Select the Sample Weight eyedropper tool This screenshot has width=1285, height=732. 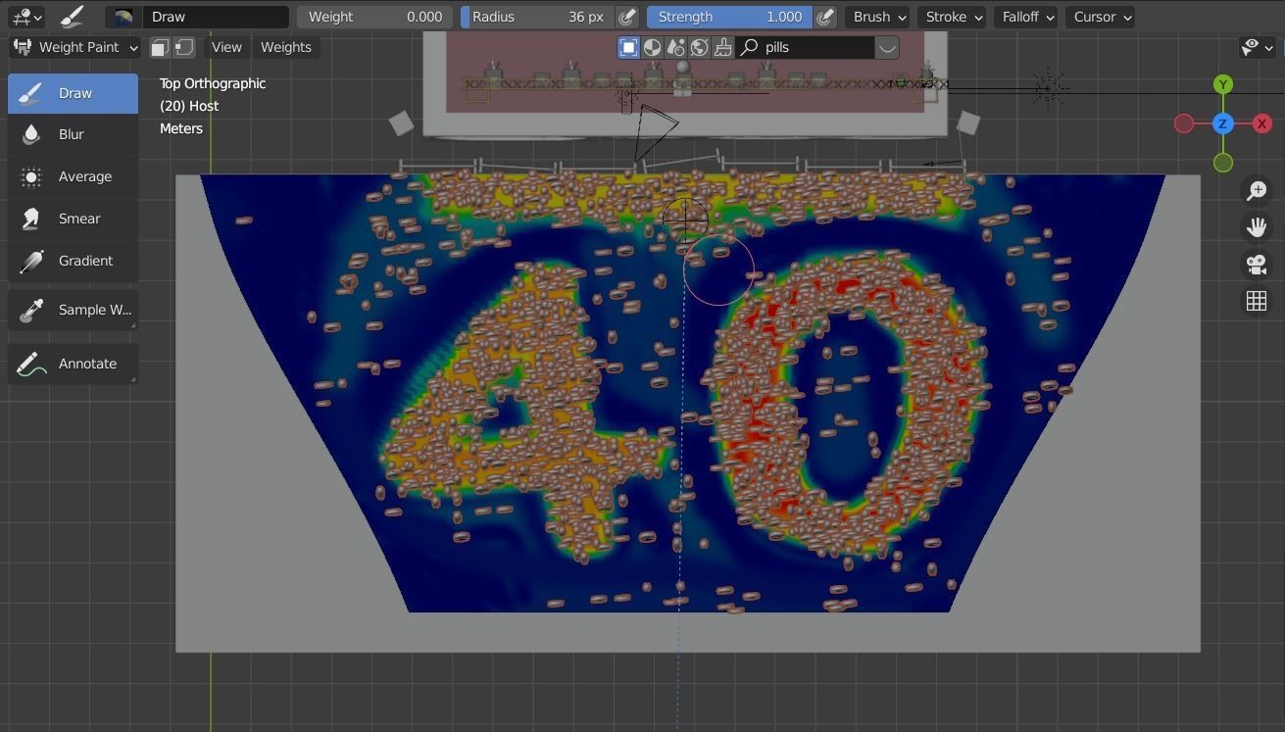(73, 310)
